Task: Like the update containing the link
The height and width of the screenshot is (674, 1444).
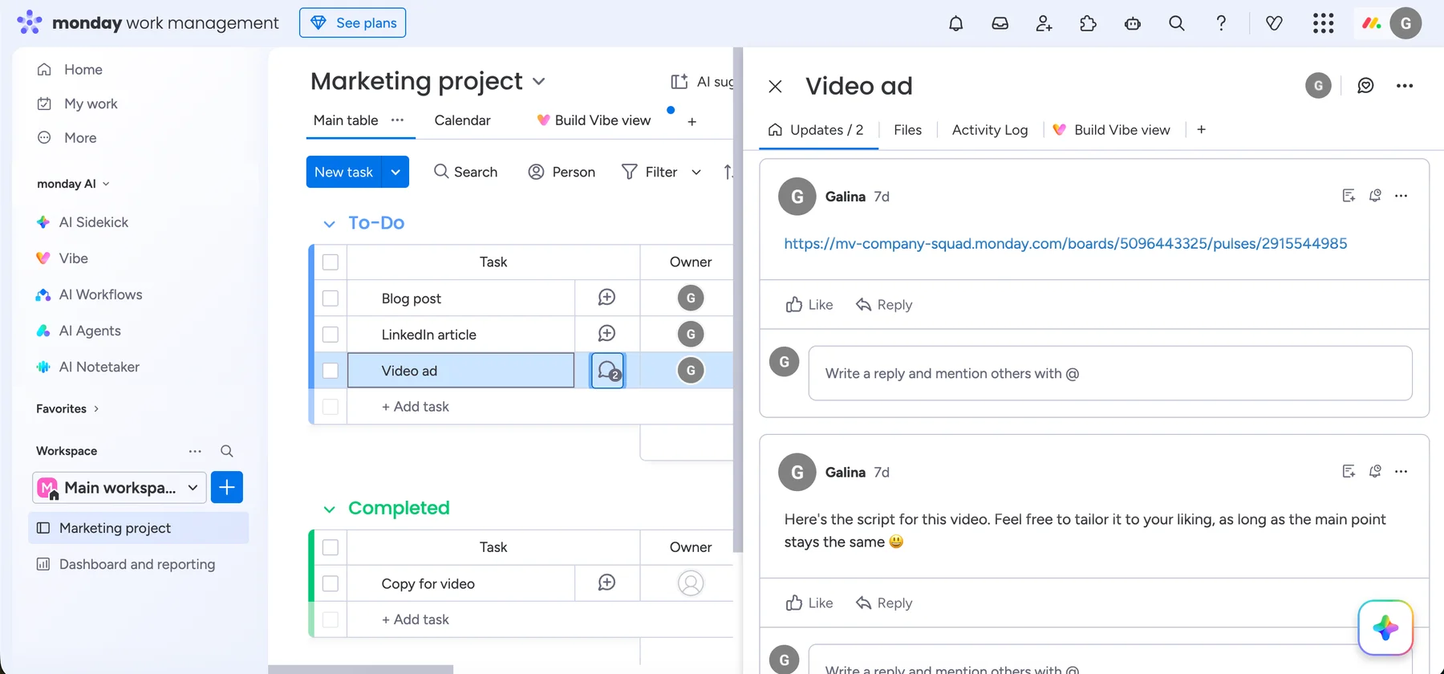Action: [x=809, y=305]
